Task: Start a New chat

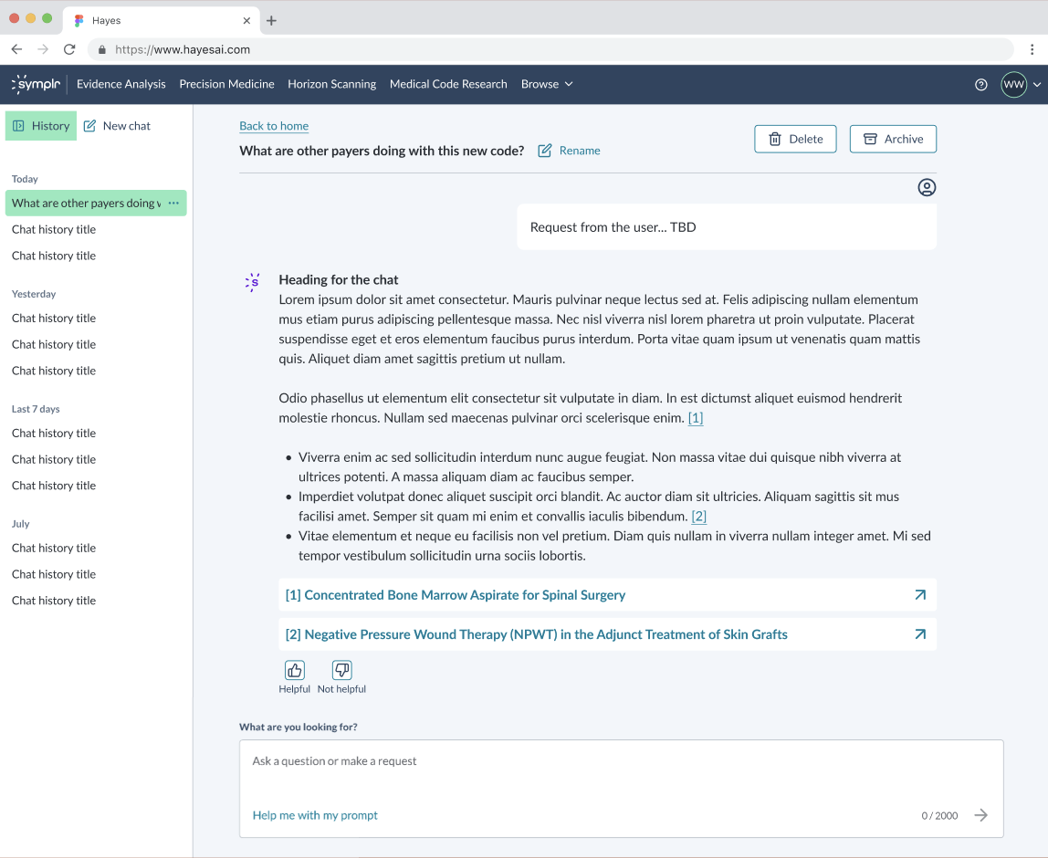Action: [117, 126]
